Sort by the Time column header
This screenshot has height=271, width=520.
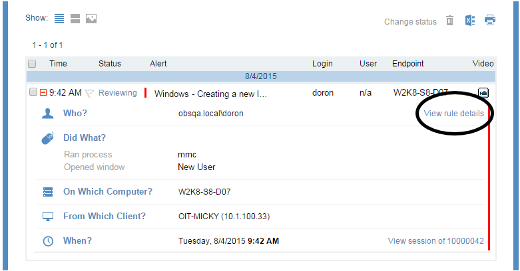pos(58,64)
